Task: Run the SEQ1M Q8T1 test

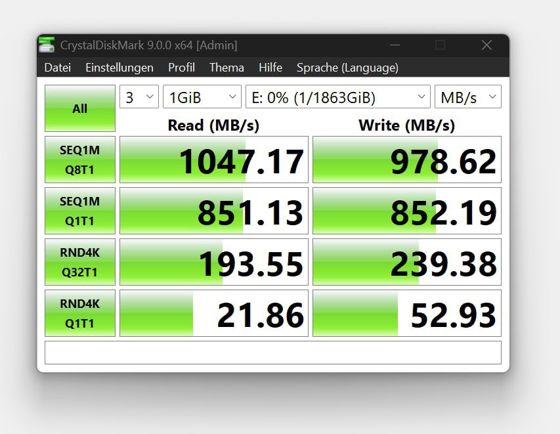Action: pyautogui.click(x=80, y=160)
